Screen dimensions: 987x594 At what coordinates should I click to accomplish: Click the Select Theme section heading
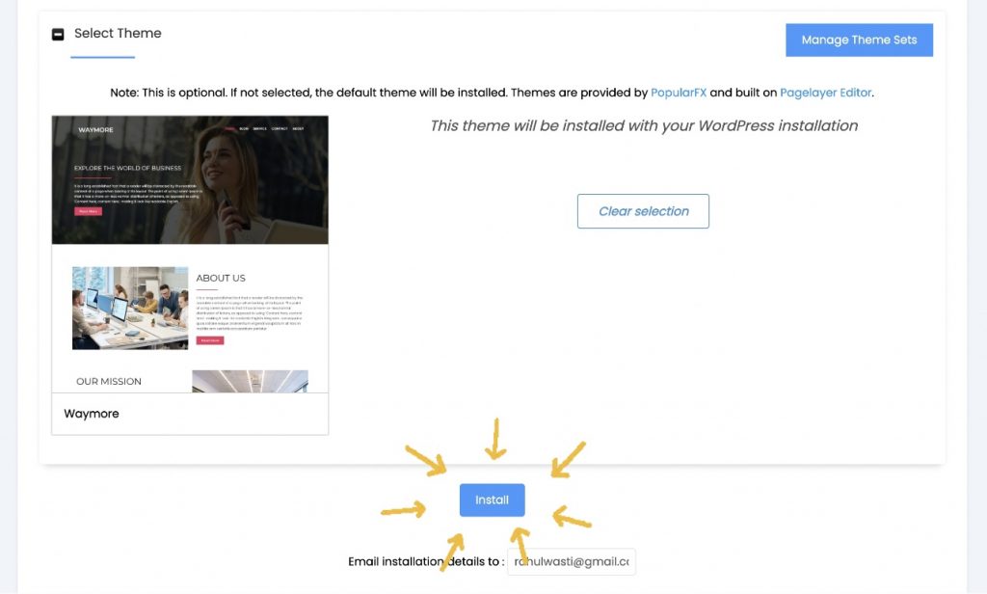[x=118, y=34]
